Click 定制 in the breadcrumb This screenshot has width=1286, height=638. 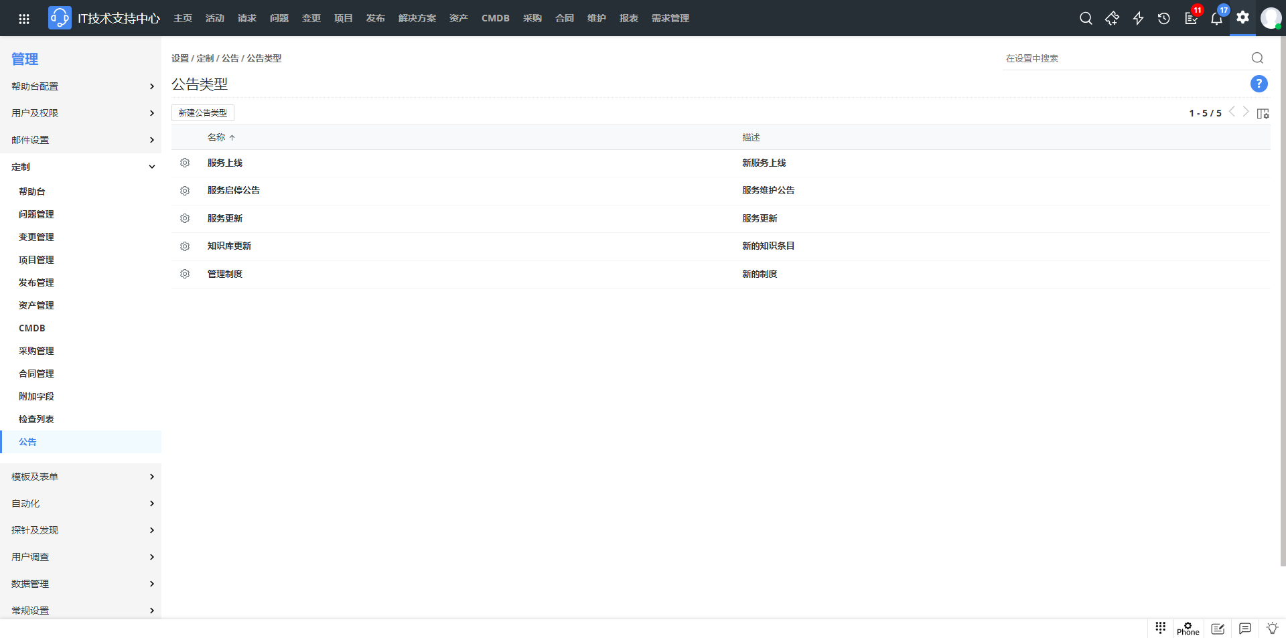click(205, 58)
